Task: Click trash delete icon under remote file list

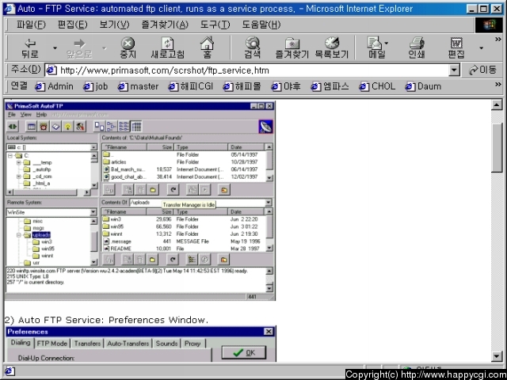Action: point(139,259)
